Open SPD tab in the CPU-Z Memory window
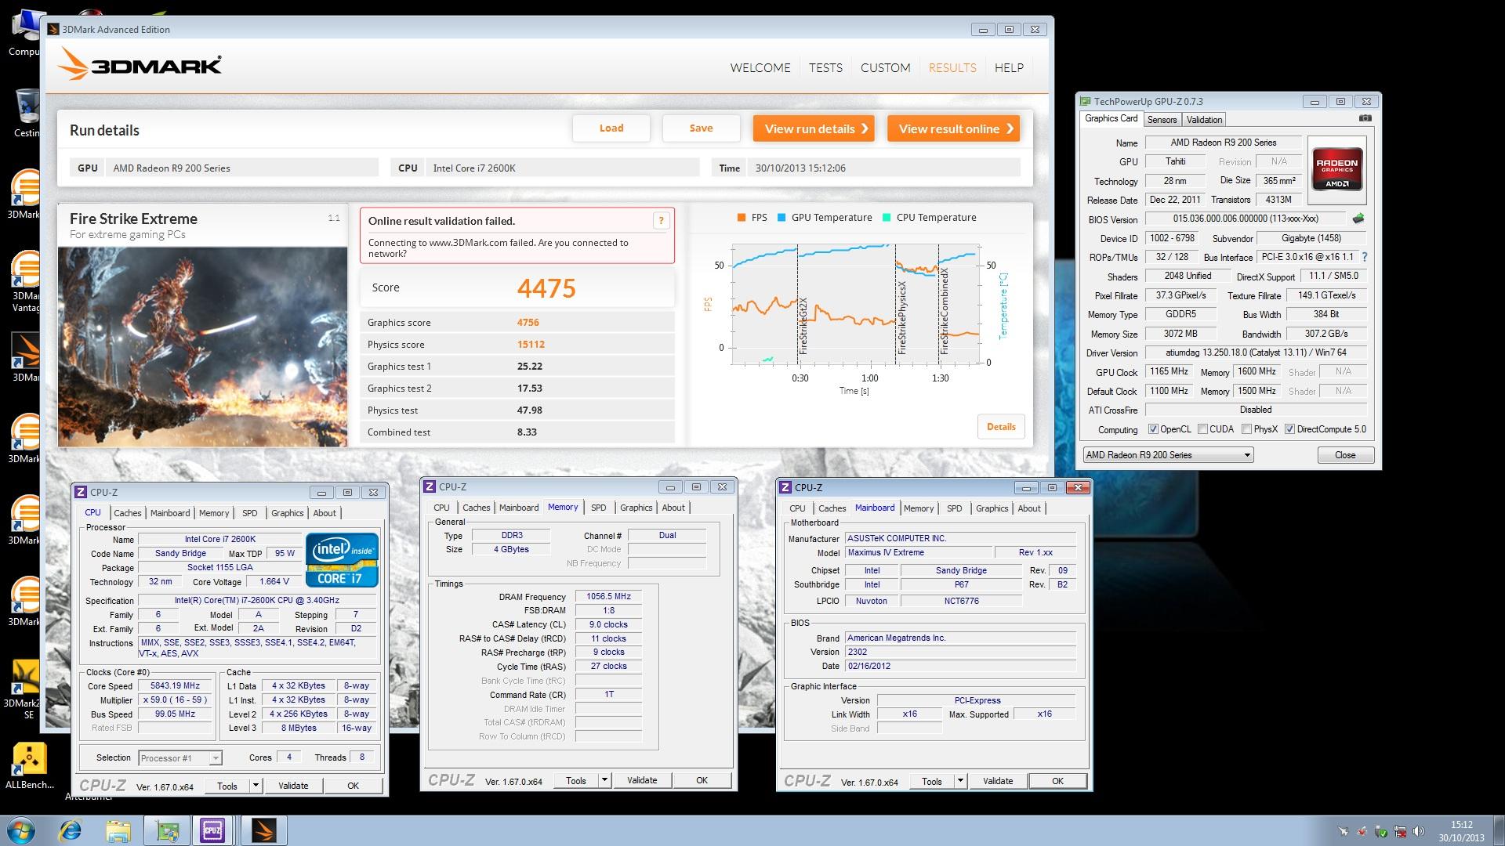The height and width of the screenshot is (846, 1505). tap(599, 508)
